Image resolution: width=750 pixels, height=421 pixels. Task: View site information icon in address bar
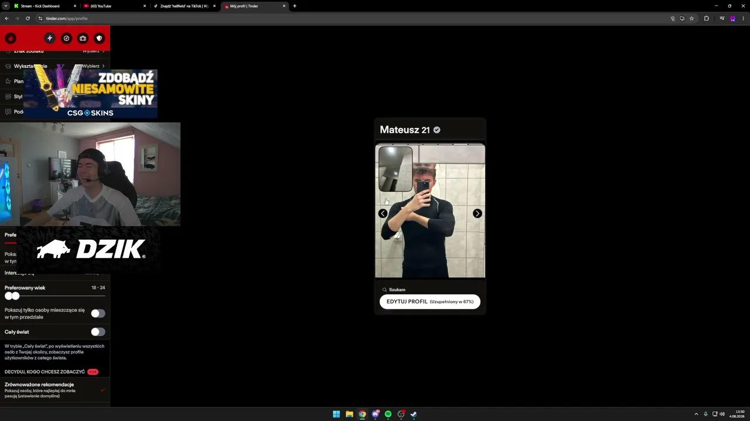click(x=40, y=18)
